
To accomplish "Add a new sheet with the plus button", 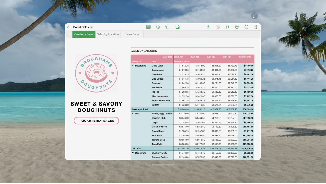I will (x=69, y=34).
